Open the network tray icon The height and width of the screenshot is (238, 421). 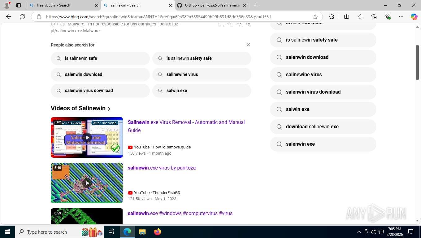pos(381,232)
